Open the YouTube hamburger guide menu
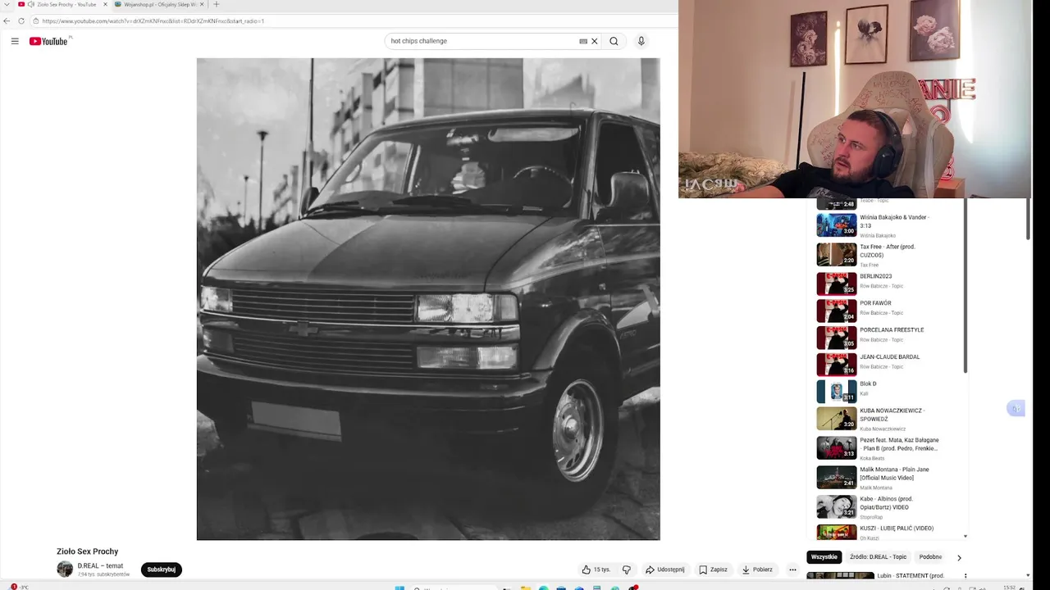Viewport: 1050px width, 590px height. [15, 41]
